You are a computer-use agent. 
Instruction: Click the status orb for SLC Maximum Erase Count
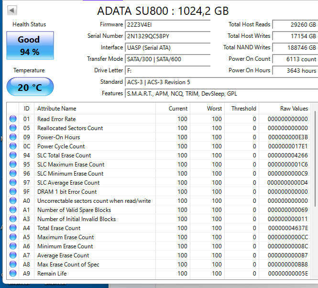(13, 164)
